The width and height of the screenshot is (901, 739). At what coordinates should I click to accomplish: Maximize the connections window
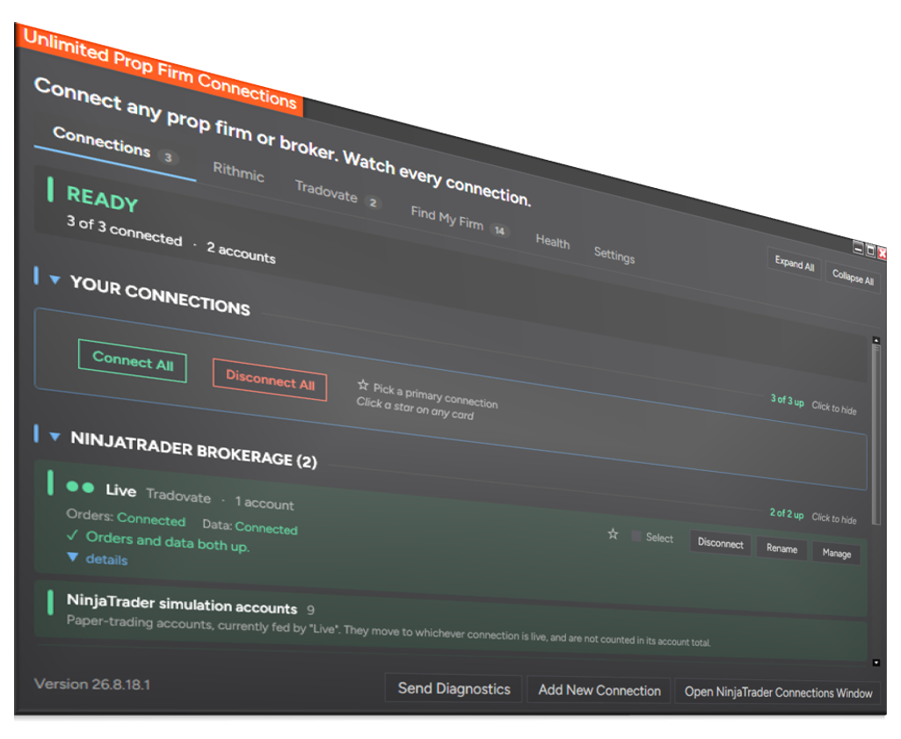tap(870, 250)
